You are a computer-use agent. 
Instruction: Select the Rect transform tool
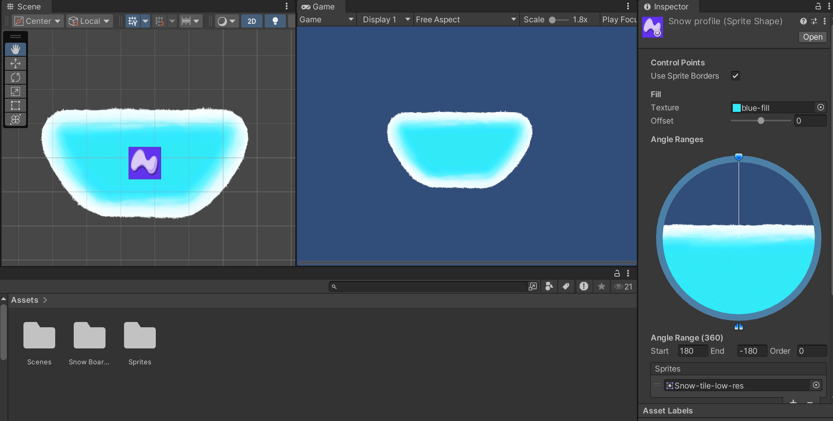pos(16,105)
